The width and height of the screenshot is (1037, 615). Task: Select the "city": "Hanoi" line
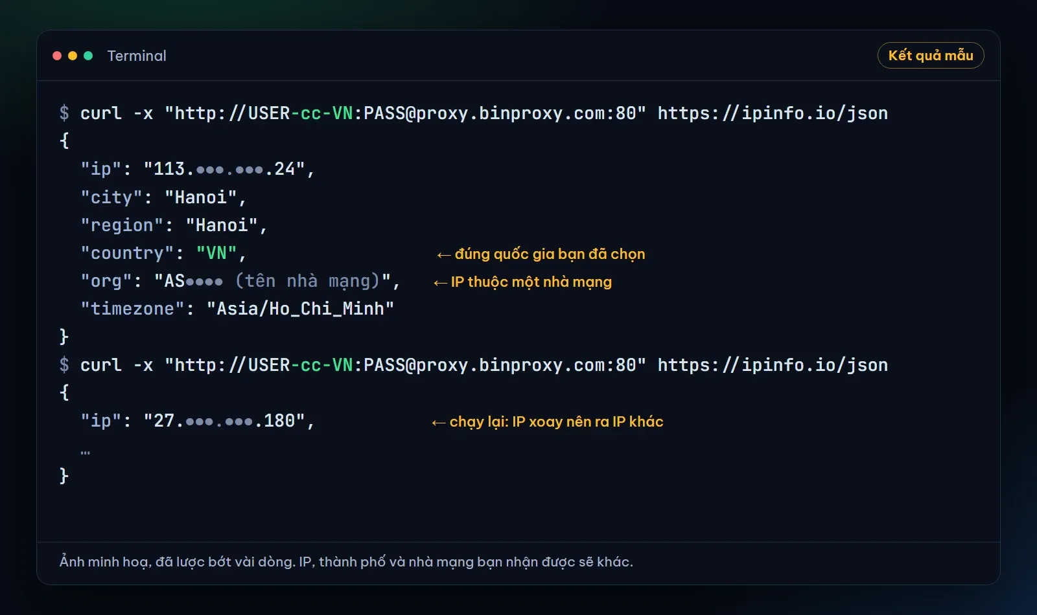coord(163,197)
